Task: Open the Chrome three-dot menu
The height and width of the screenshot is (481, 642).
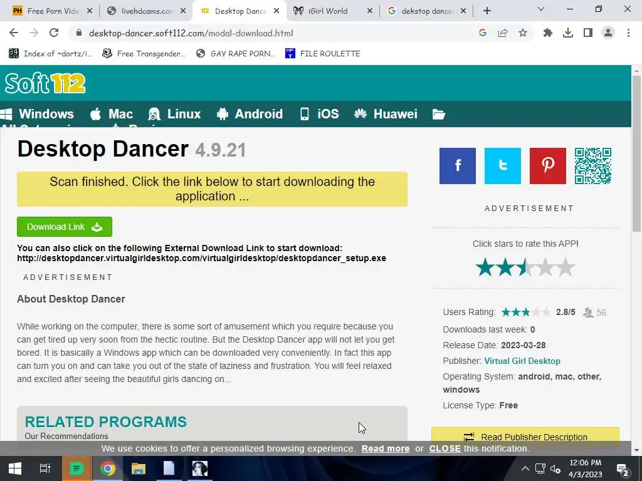Action: pyautogui.click(x=628, y=33)
